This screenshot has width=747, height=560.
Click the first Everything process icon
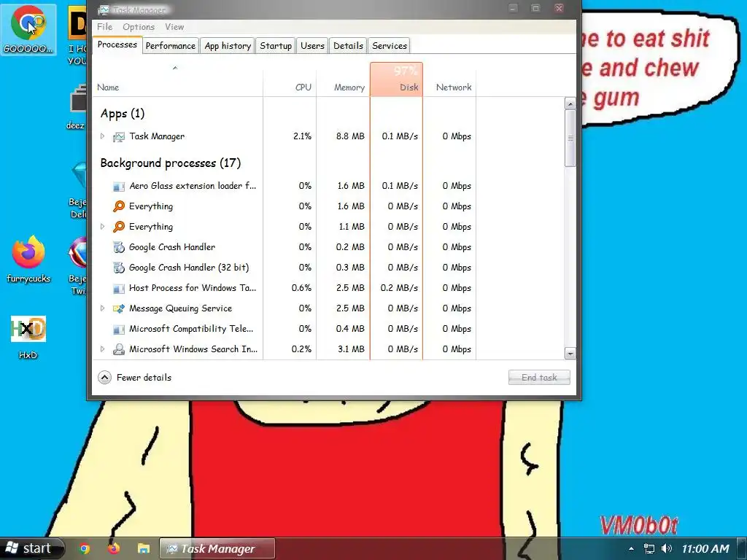pos(119,206)
